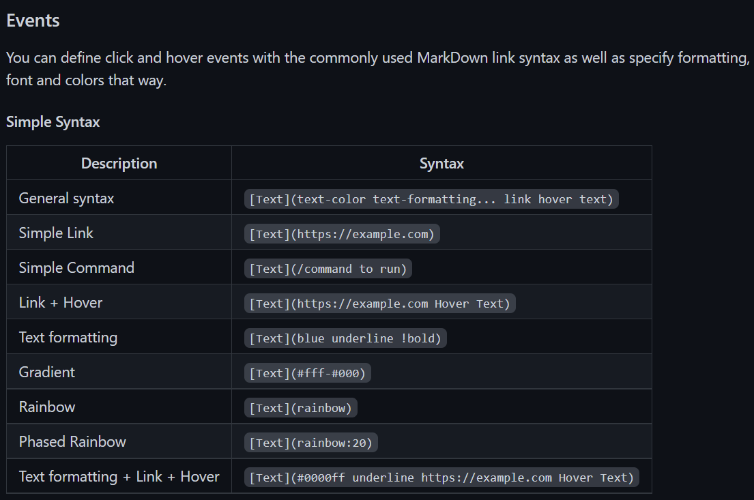Select the blue underline !bold code snippet

[x=345, y=338]
